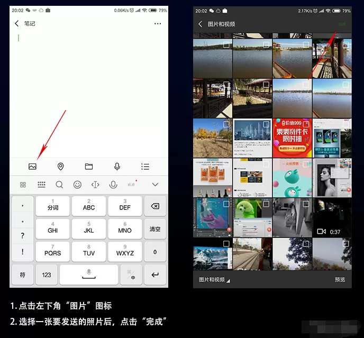364x338 pixels.
Task: Tap the keyboard layout switch icon
Action: tap(41, 185)
